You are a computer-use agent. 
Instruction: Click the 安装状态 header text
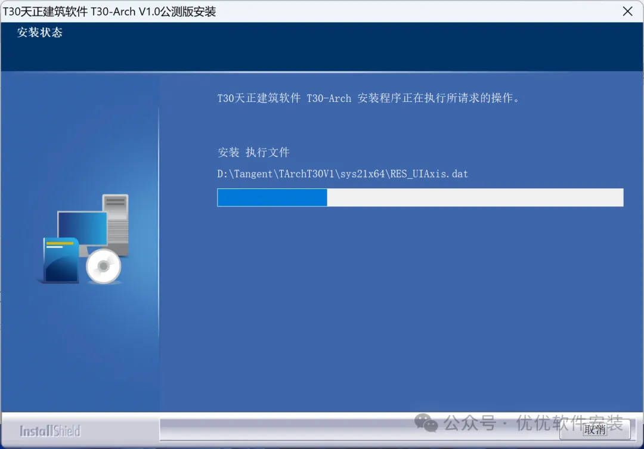(39, 32)
